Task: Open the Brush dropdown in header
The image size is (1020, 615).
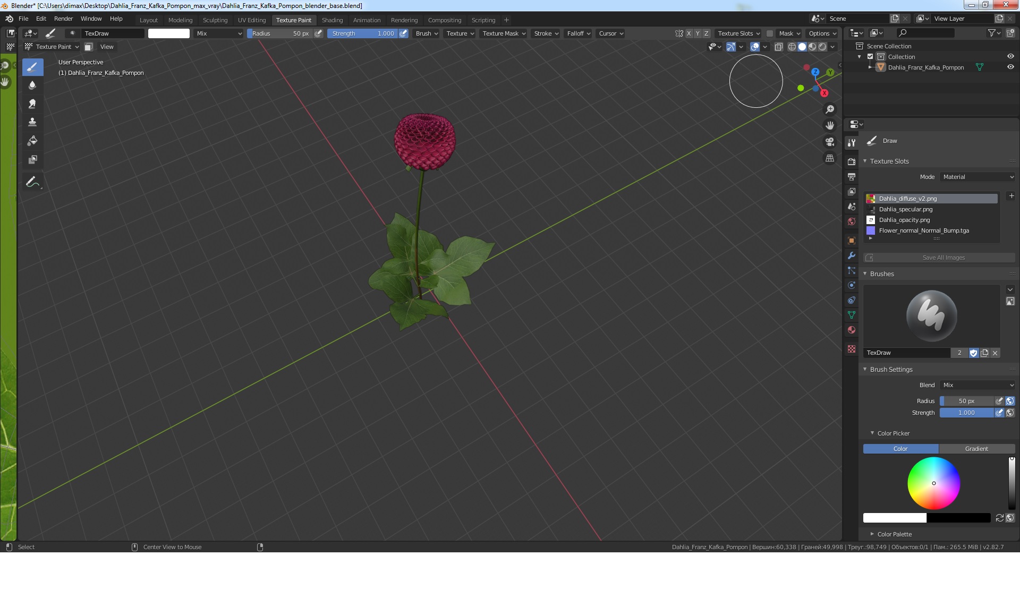Action: pyautogui.click(x=427, y=33)
